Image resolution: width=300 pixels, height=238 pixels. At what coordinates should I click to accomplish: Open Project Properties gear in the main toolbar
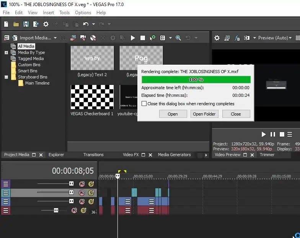pos(46,24)
